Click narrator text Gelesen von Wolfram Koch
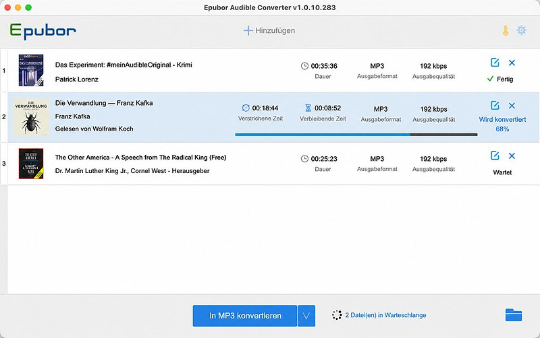540x338 pixels. coord(94,129)
